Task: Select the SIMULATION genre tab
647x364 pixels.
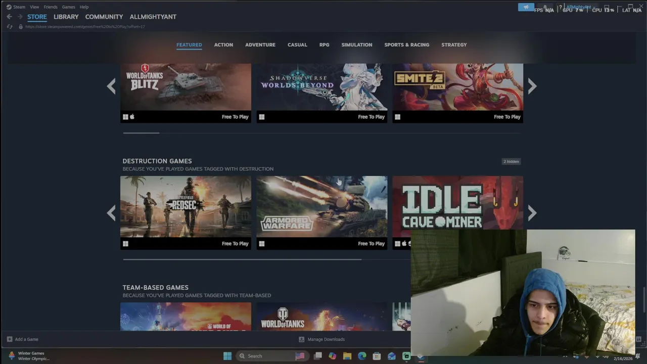Action: (357, 45)
